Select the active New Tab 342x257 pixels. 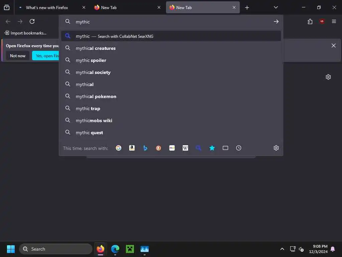point(203,8)
